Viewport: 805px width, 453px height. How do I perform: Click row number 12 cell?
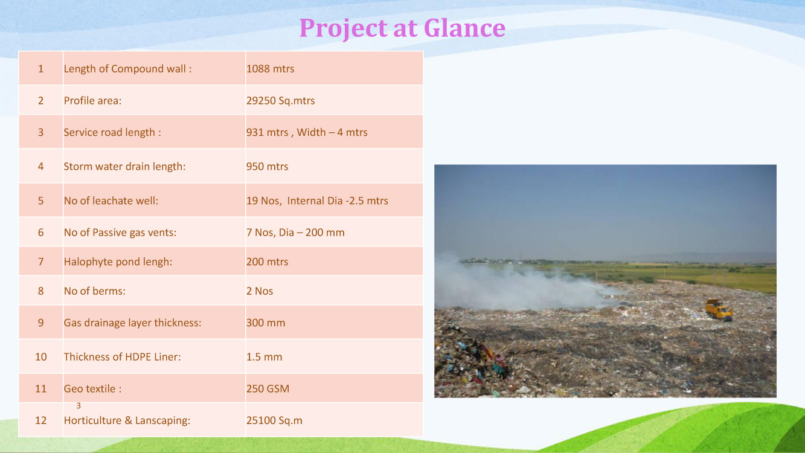(41, 420)
